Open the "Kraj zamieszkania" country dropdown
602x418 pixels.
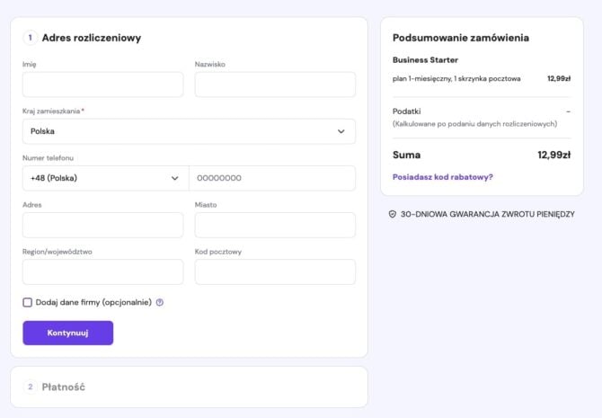(x=189, y=131)
